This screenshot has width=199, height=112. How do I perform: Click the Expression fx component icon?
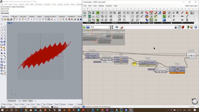coord(142,13)
